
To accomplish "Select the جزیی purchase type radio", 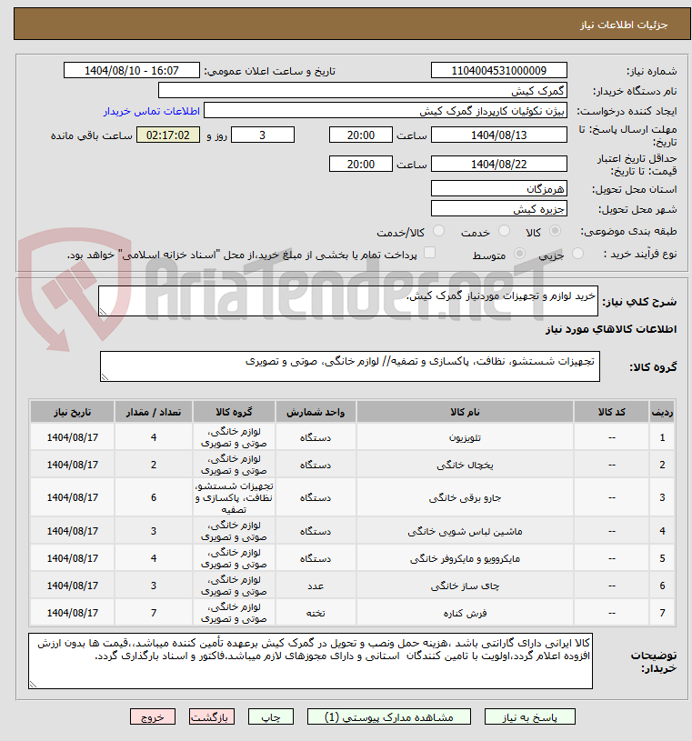I will [577, 254].
